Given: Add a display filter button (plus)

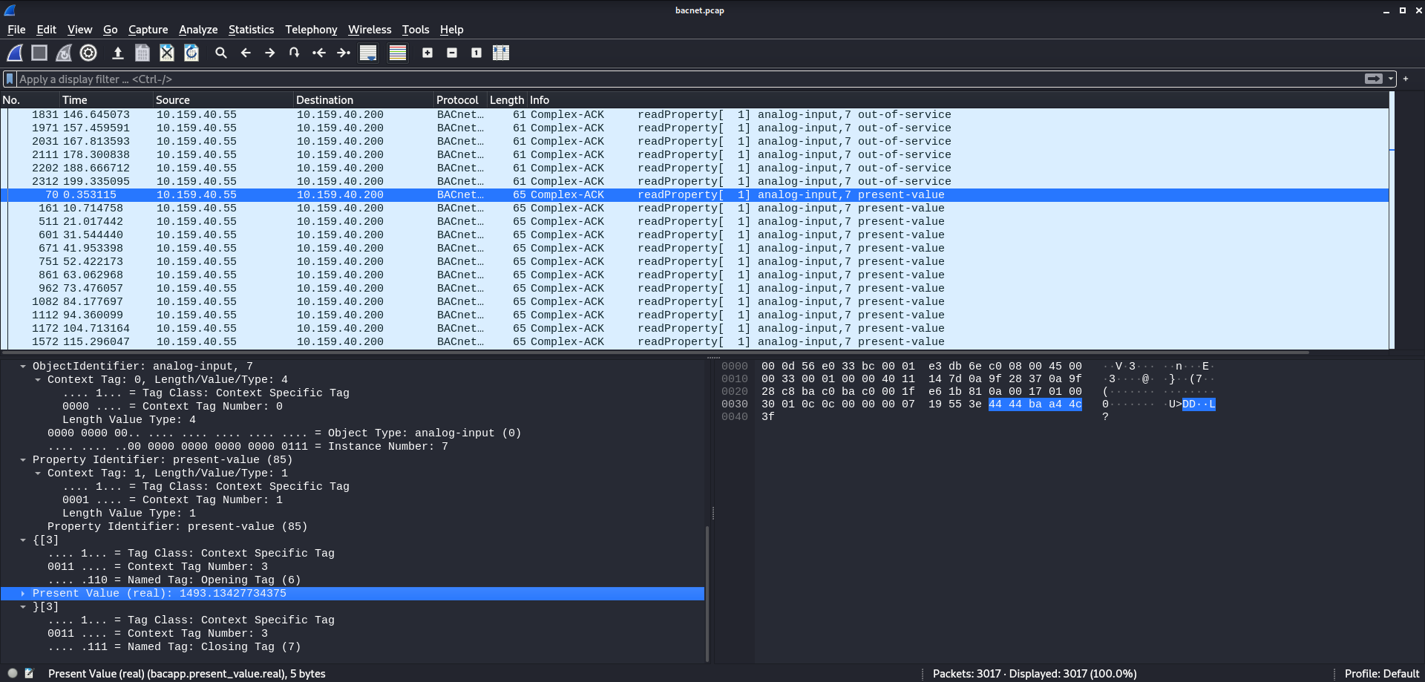Looking at the screenshot, I should coord(1406,79).
